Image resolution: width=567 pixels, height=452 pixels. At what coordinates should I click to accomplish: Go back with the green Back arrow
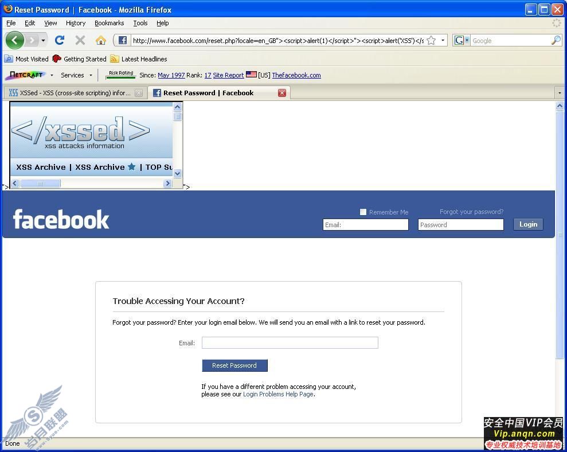coord(15,40)
